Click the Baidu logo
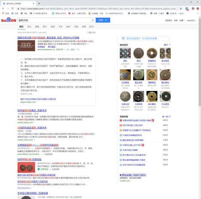201x199 pixels. point(9,20)
